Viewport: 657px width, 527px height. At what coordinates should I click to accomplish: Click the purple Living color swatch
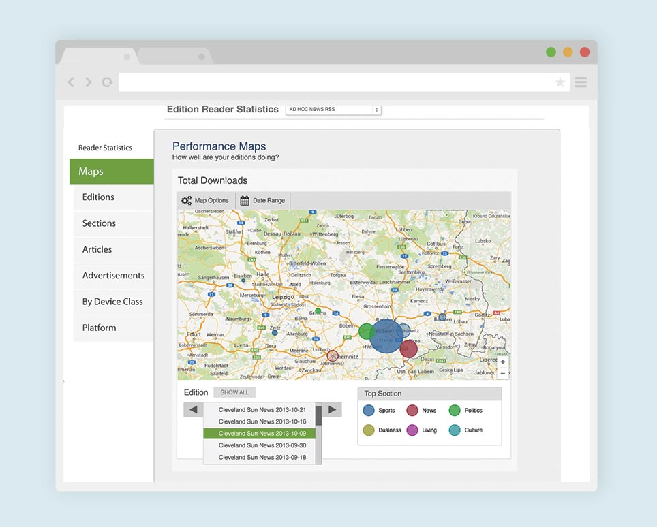click(x=412, y=430)
